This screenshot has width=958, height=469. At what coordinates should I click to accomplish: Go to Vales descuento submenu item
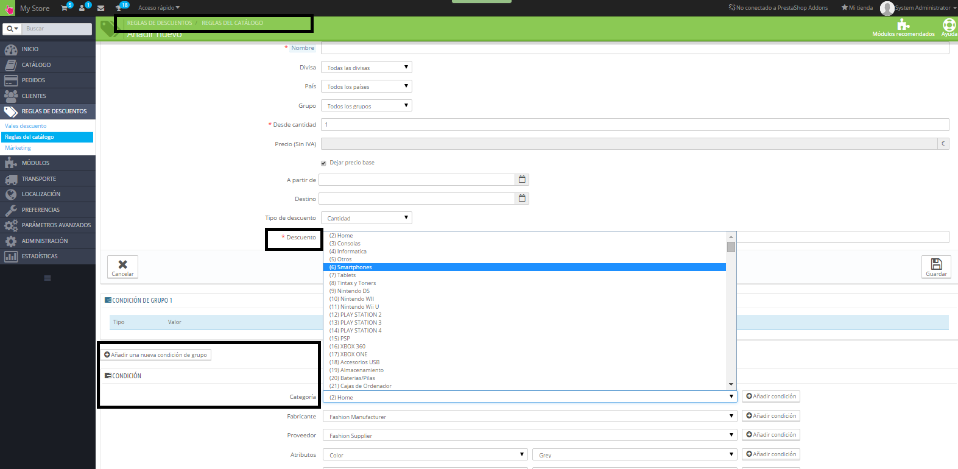coord(26,126)
